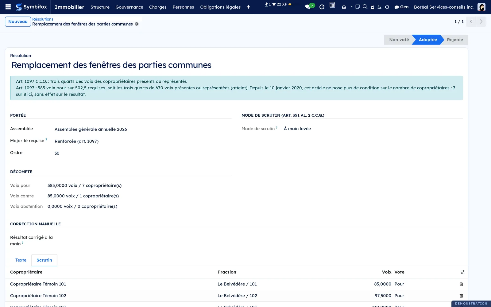Open the gear actions menu beside record title

137,24
